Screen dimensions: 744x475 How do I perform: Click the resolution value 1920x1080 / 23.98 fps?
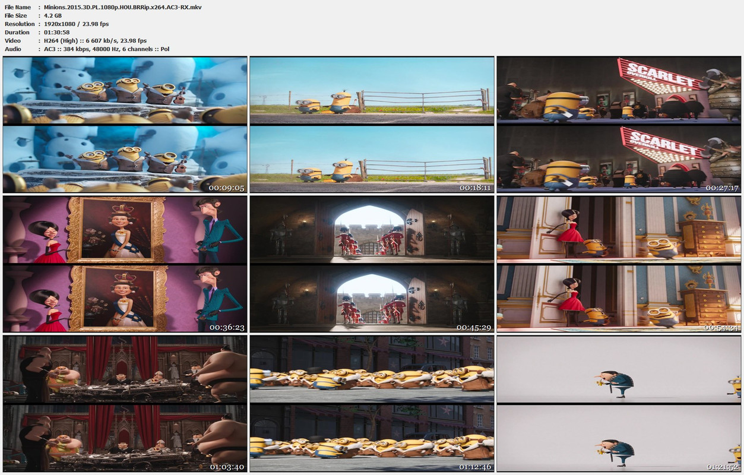[76, 24]
